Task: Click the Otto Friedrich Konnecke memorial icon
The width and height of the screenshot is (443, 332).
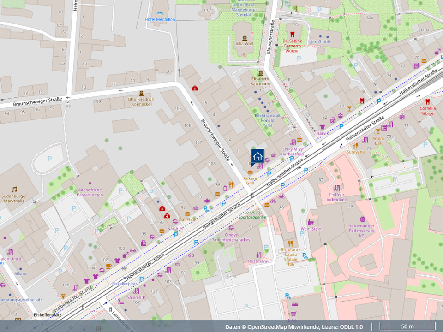Action: point(141,93)
